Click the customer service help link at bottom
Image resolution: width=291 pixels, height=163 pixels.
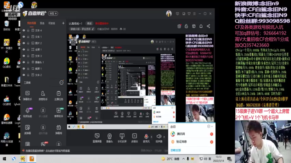click(x=48, y=151)
